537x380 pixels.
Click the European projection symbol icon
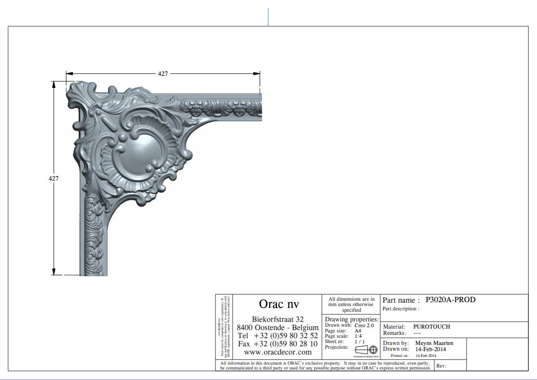[x=366, y=350]
